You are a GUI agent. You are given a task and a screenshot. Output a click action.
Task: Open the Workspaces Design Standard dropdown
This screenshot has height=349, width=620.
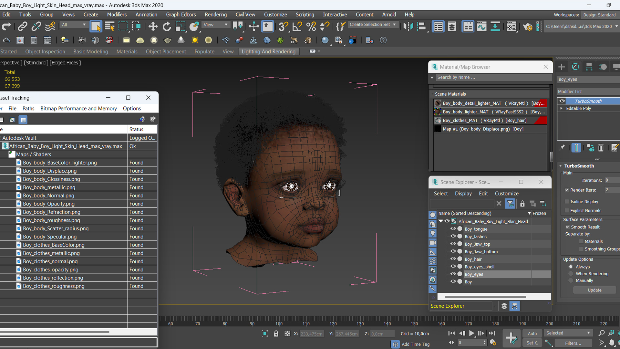coord(600,15)
